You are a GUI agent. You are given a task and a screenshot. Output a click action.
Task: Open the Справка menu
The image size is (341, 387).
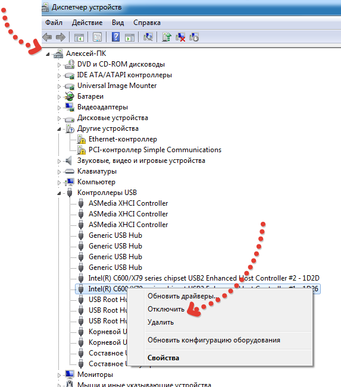tap(147, 23)
